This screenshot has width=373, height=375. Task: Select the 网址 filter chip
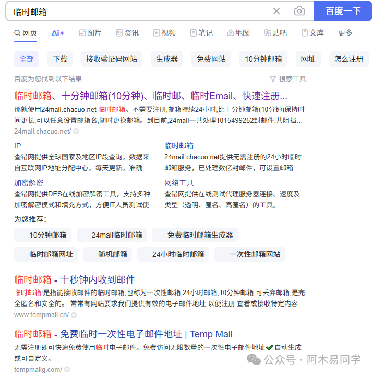point(308,59)
